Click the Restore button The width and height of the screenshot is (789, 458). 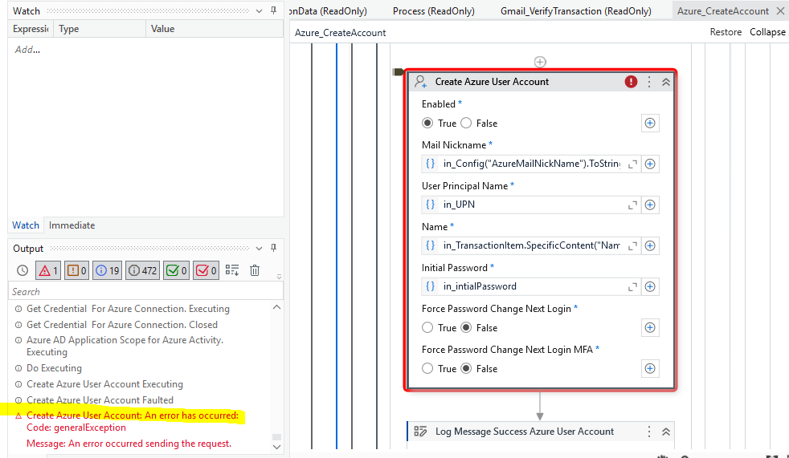726,32
